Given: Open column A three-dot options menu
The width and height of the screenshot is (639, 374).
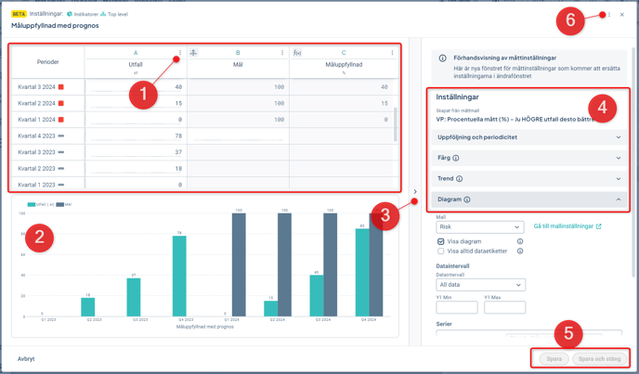Looking at the screenshot, I should pyautogui.click(x=180, y=53).
